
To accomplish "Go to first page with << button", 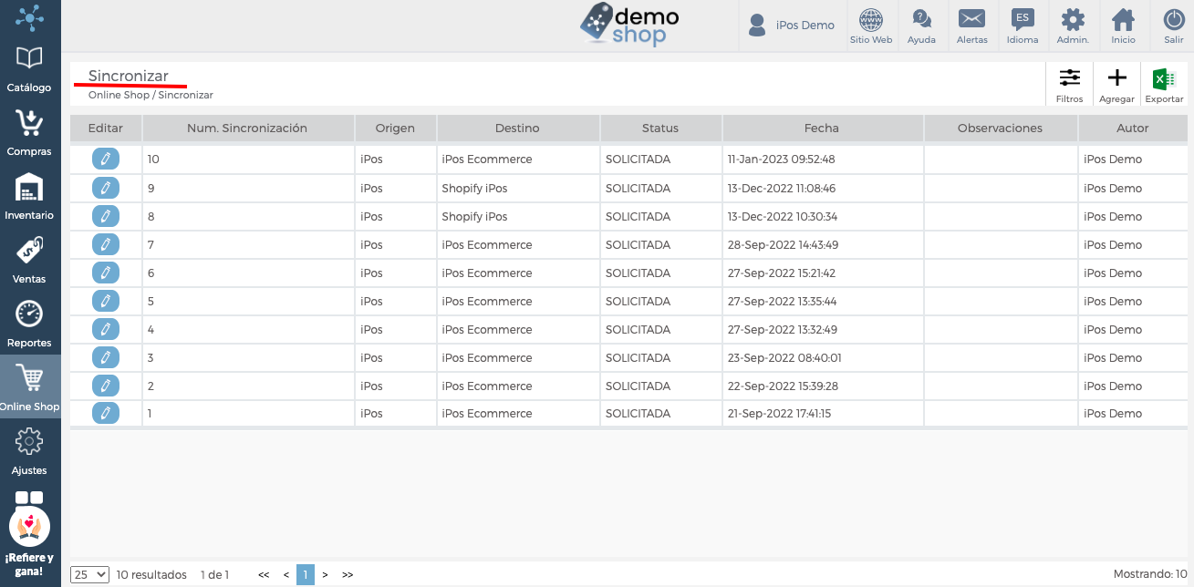I will point(264,574).
